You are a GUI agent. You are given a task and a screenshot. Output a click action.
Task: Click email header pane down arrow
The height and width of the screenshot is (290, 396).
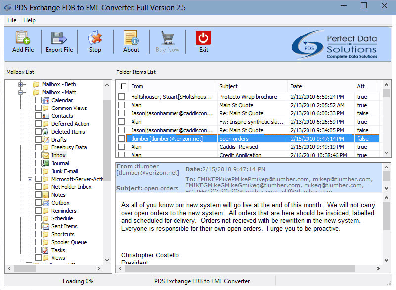tap(386, 188)
